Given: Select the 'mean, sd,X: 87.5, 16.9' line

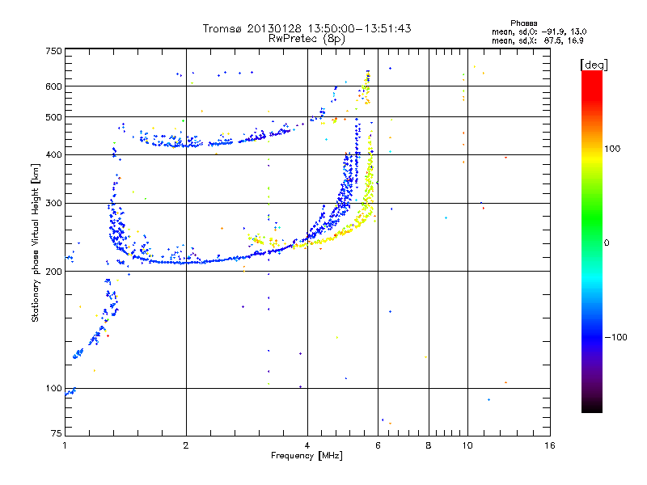Looking at the screenshot, I should point(537,40).
